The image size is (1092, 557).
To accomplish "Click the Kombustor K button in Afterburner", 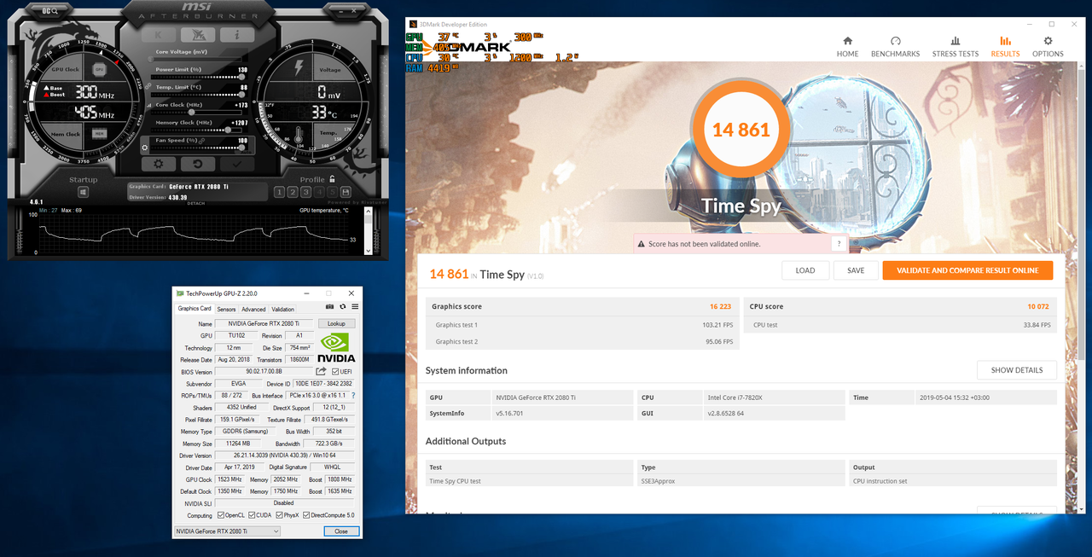I will (x=159, y=35).
